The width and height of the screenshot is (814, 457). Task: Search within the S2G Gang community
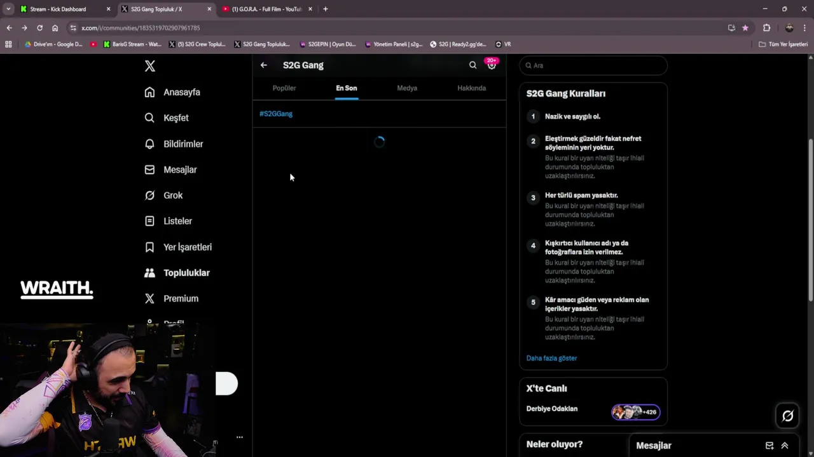473,65
